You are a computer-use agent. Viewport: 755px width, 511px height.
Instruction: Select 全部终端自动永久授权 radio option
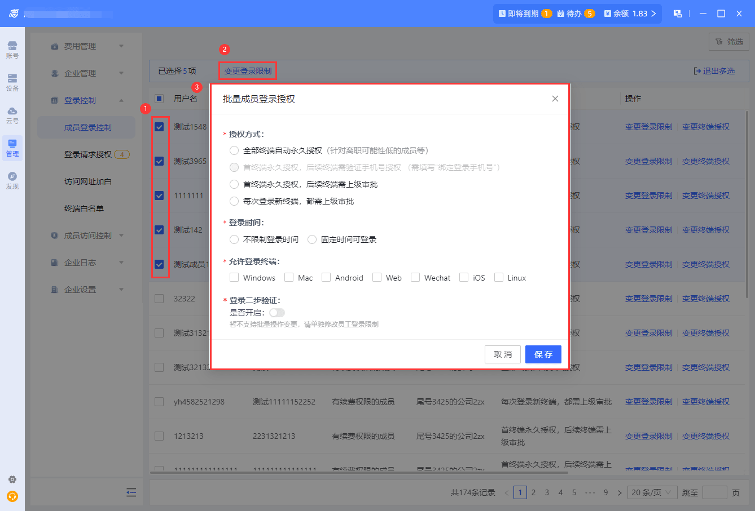tap(234, 150)
